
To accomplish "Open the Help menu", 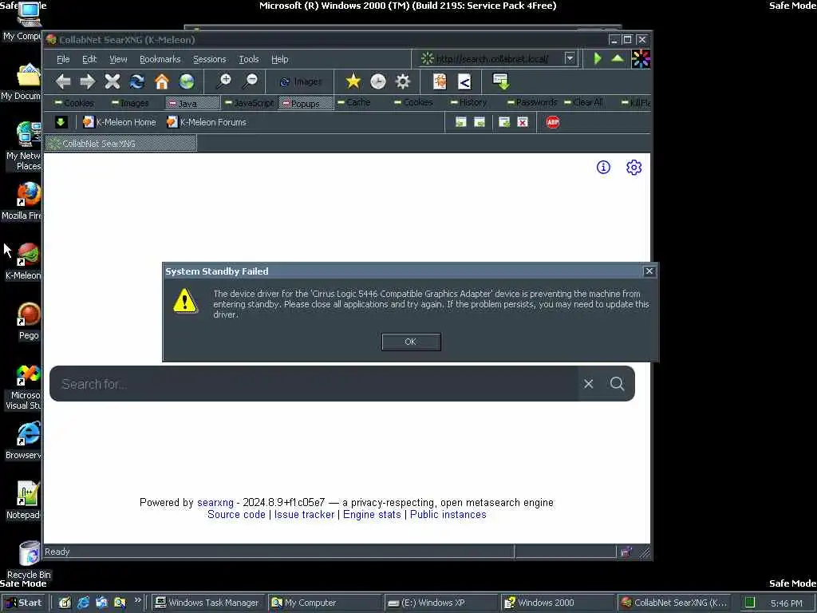I will tap(280, 59).
